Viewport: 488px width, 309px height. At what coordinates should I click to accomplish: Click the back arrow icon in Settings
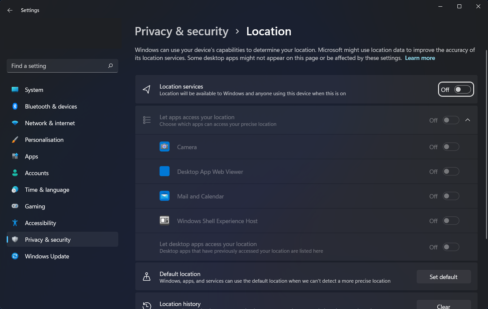tap(10, 10)
